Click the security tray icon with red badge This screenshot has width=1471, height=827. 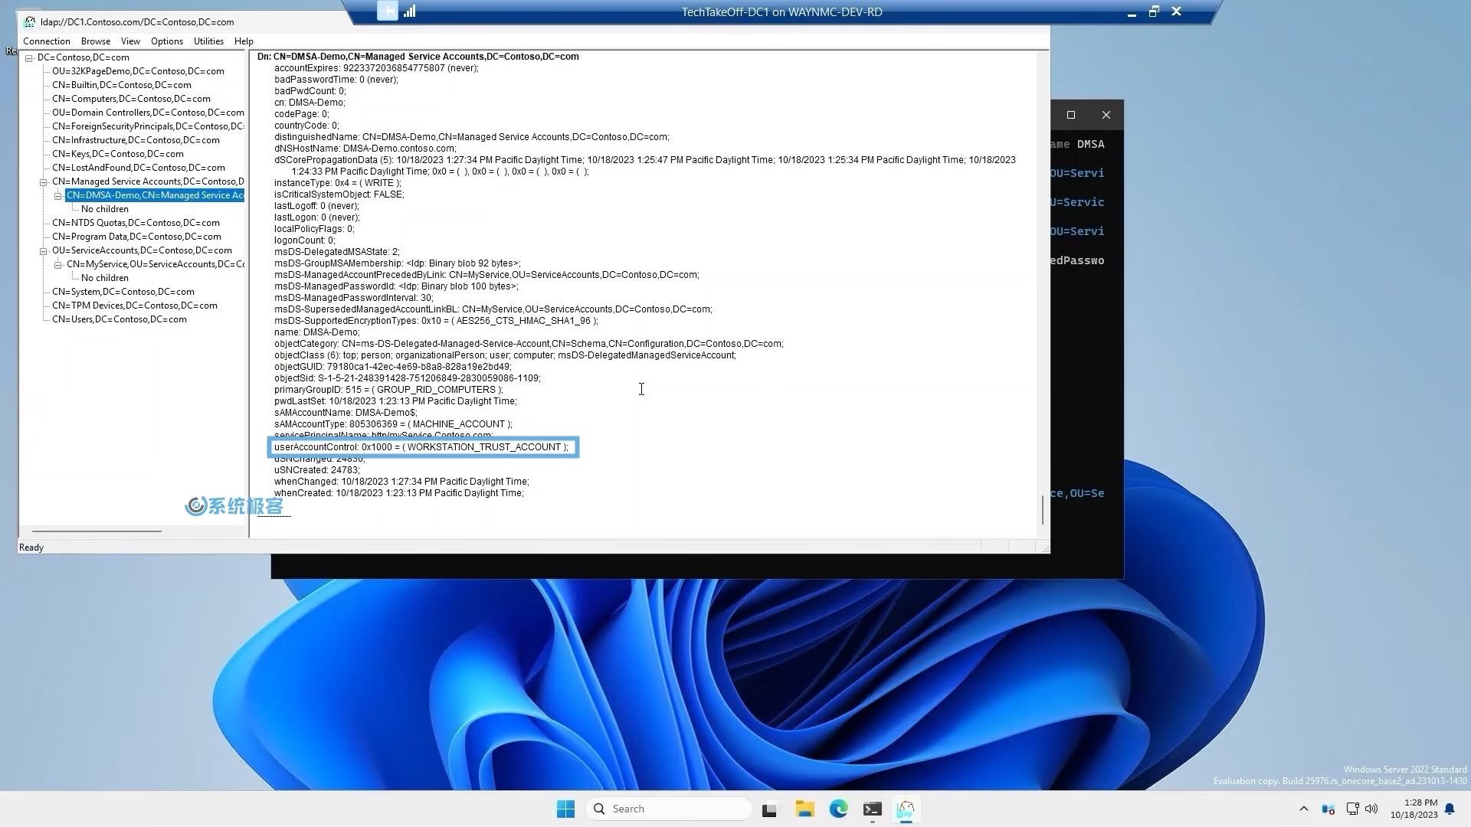click(x=1328, y=809)
